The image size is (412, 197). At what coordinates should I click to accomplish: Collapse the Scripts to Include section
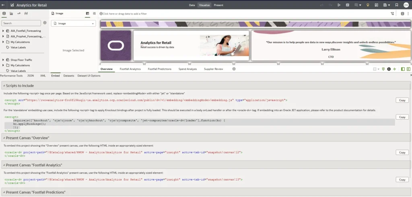click(4, 86)
